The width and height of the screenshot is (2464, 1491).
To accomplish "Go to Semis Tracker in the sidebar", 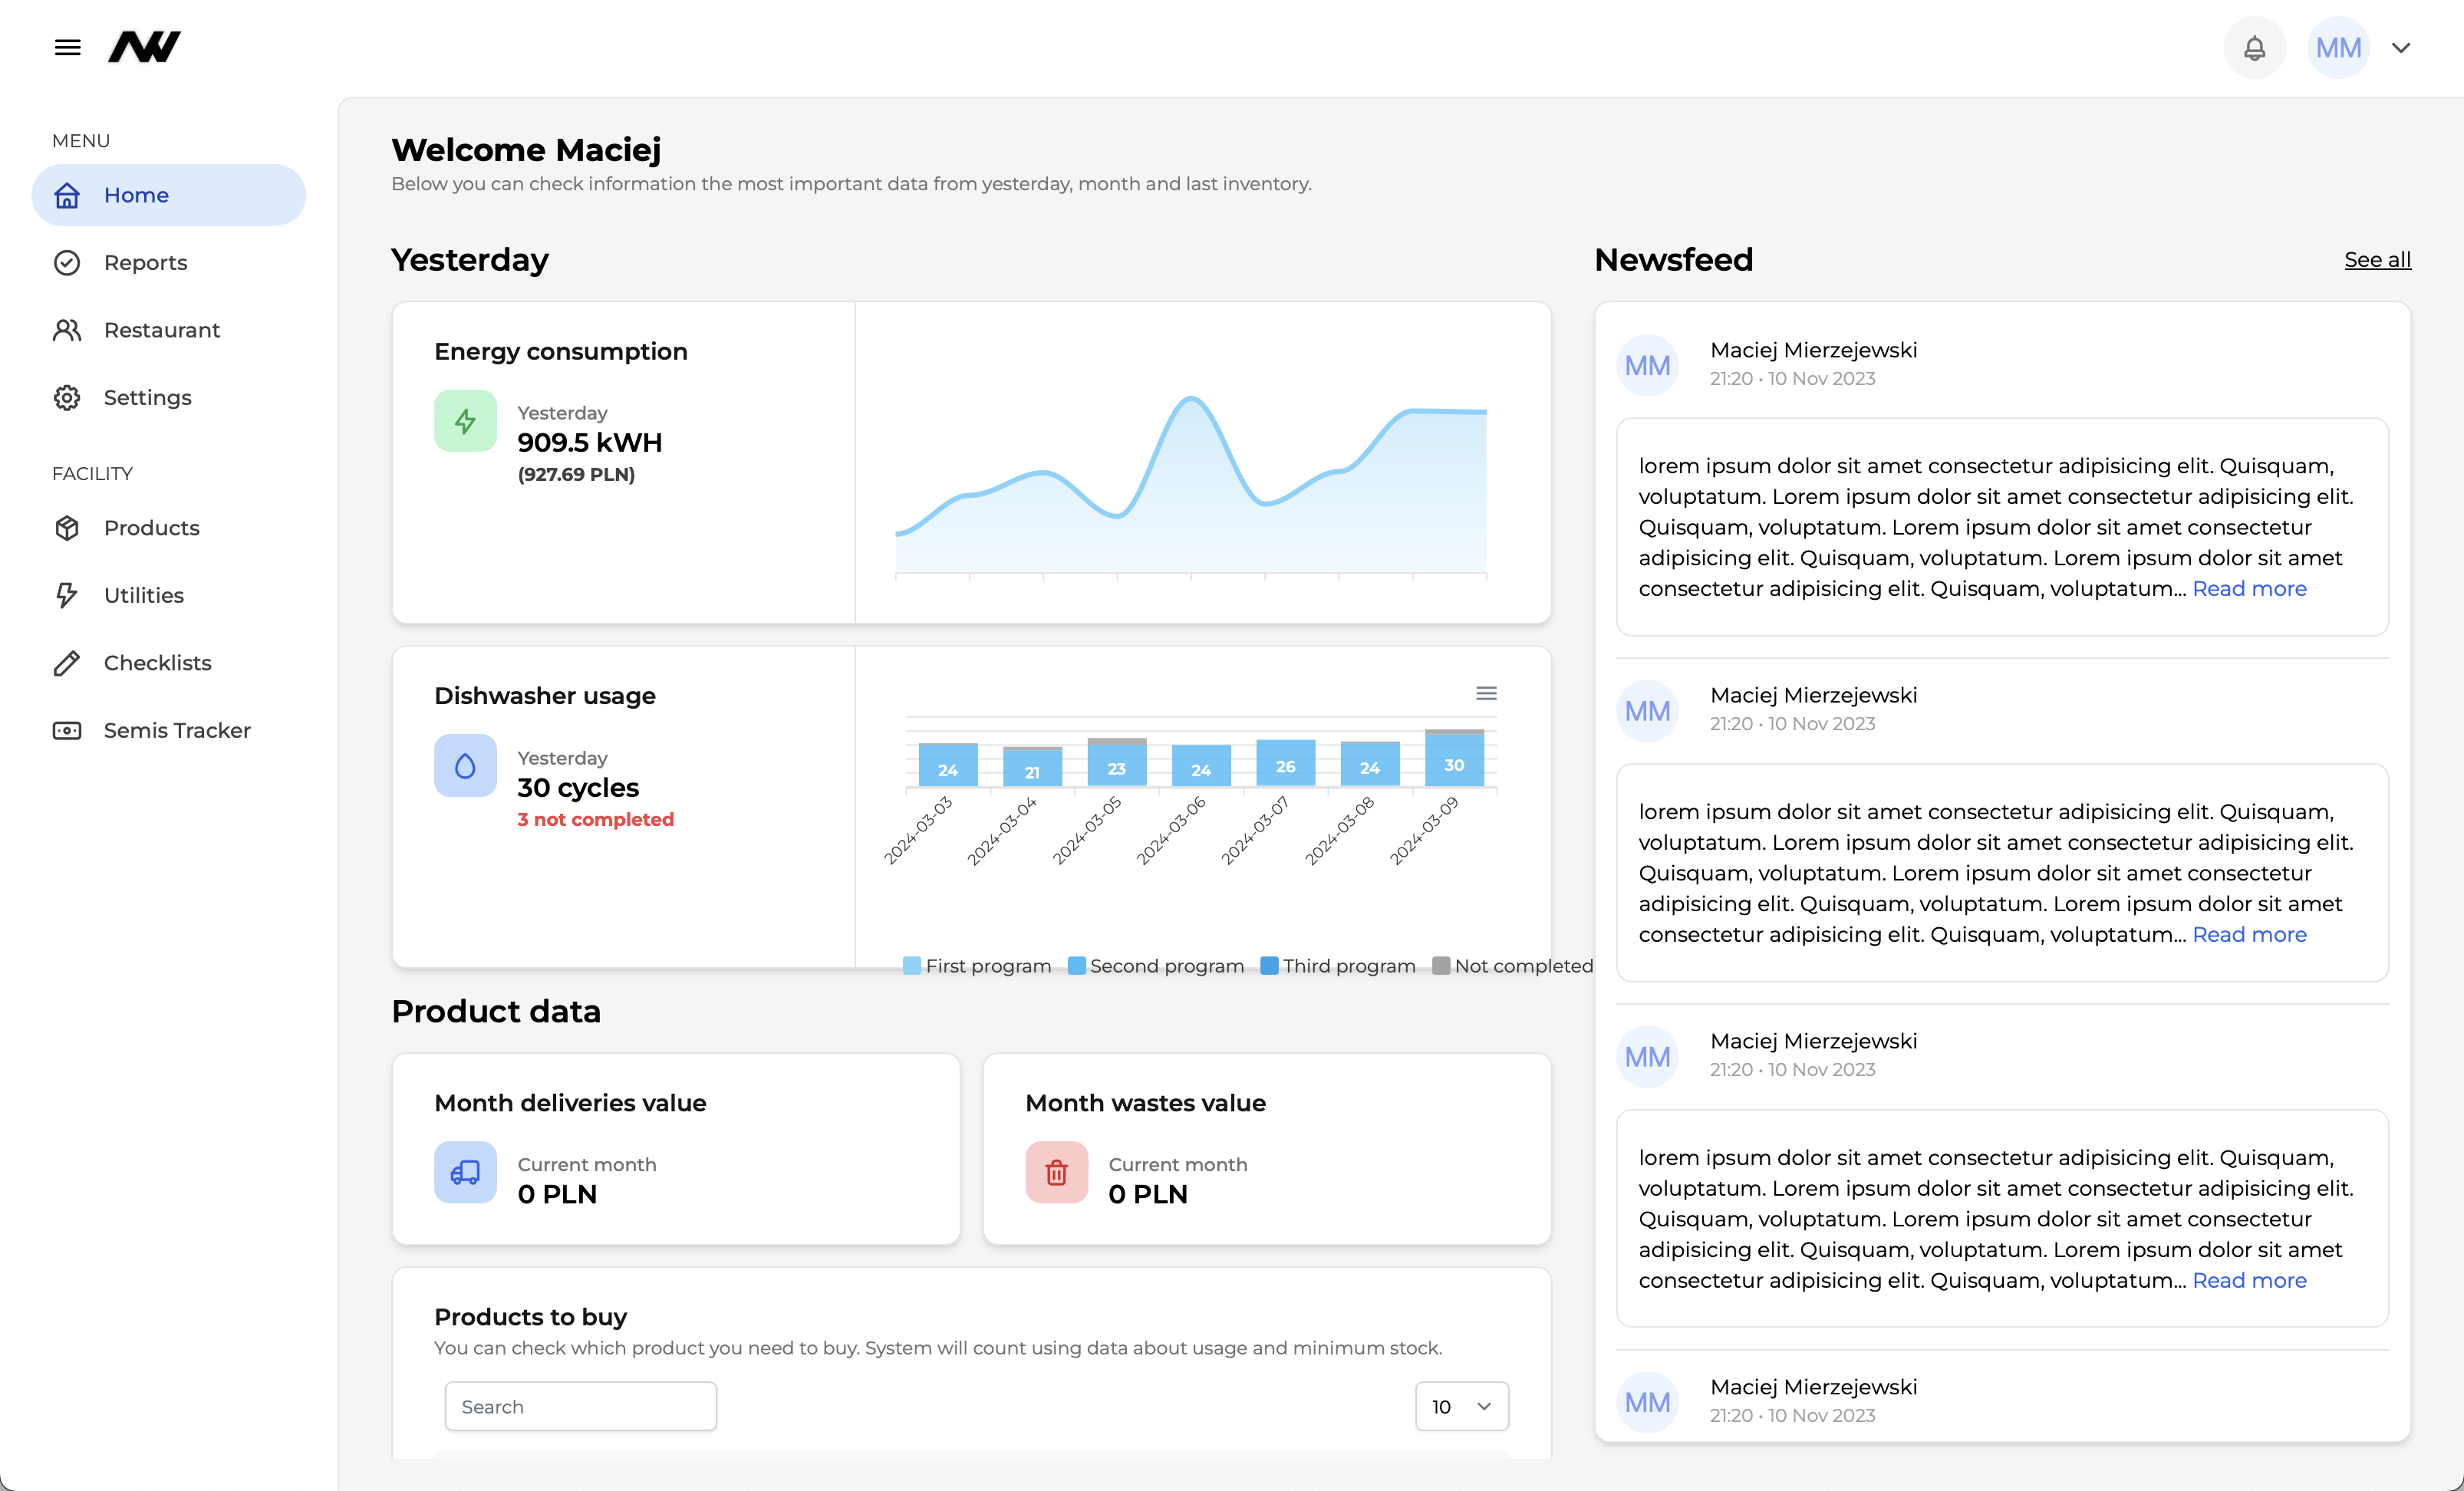I will (x=177, y=730).
